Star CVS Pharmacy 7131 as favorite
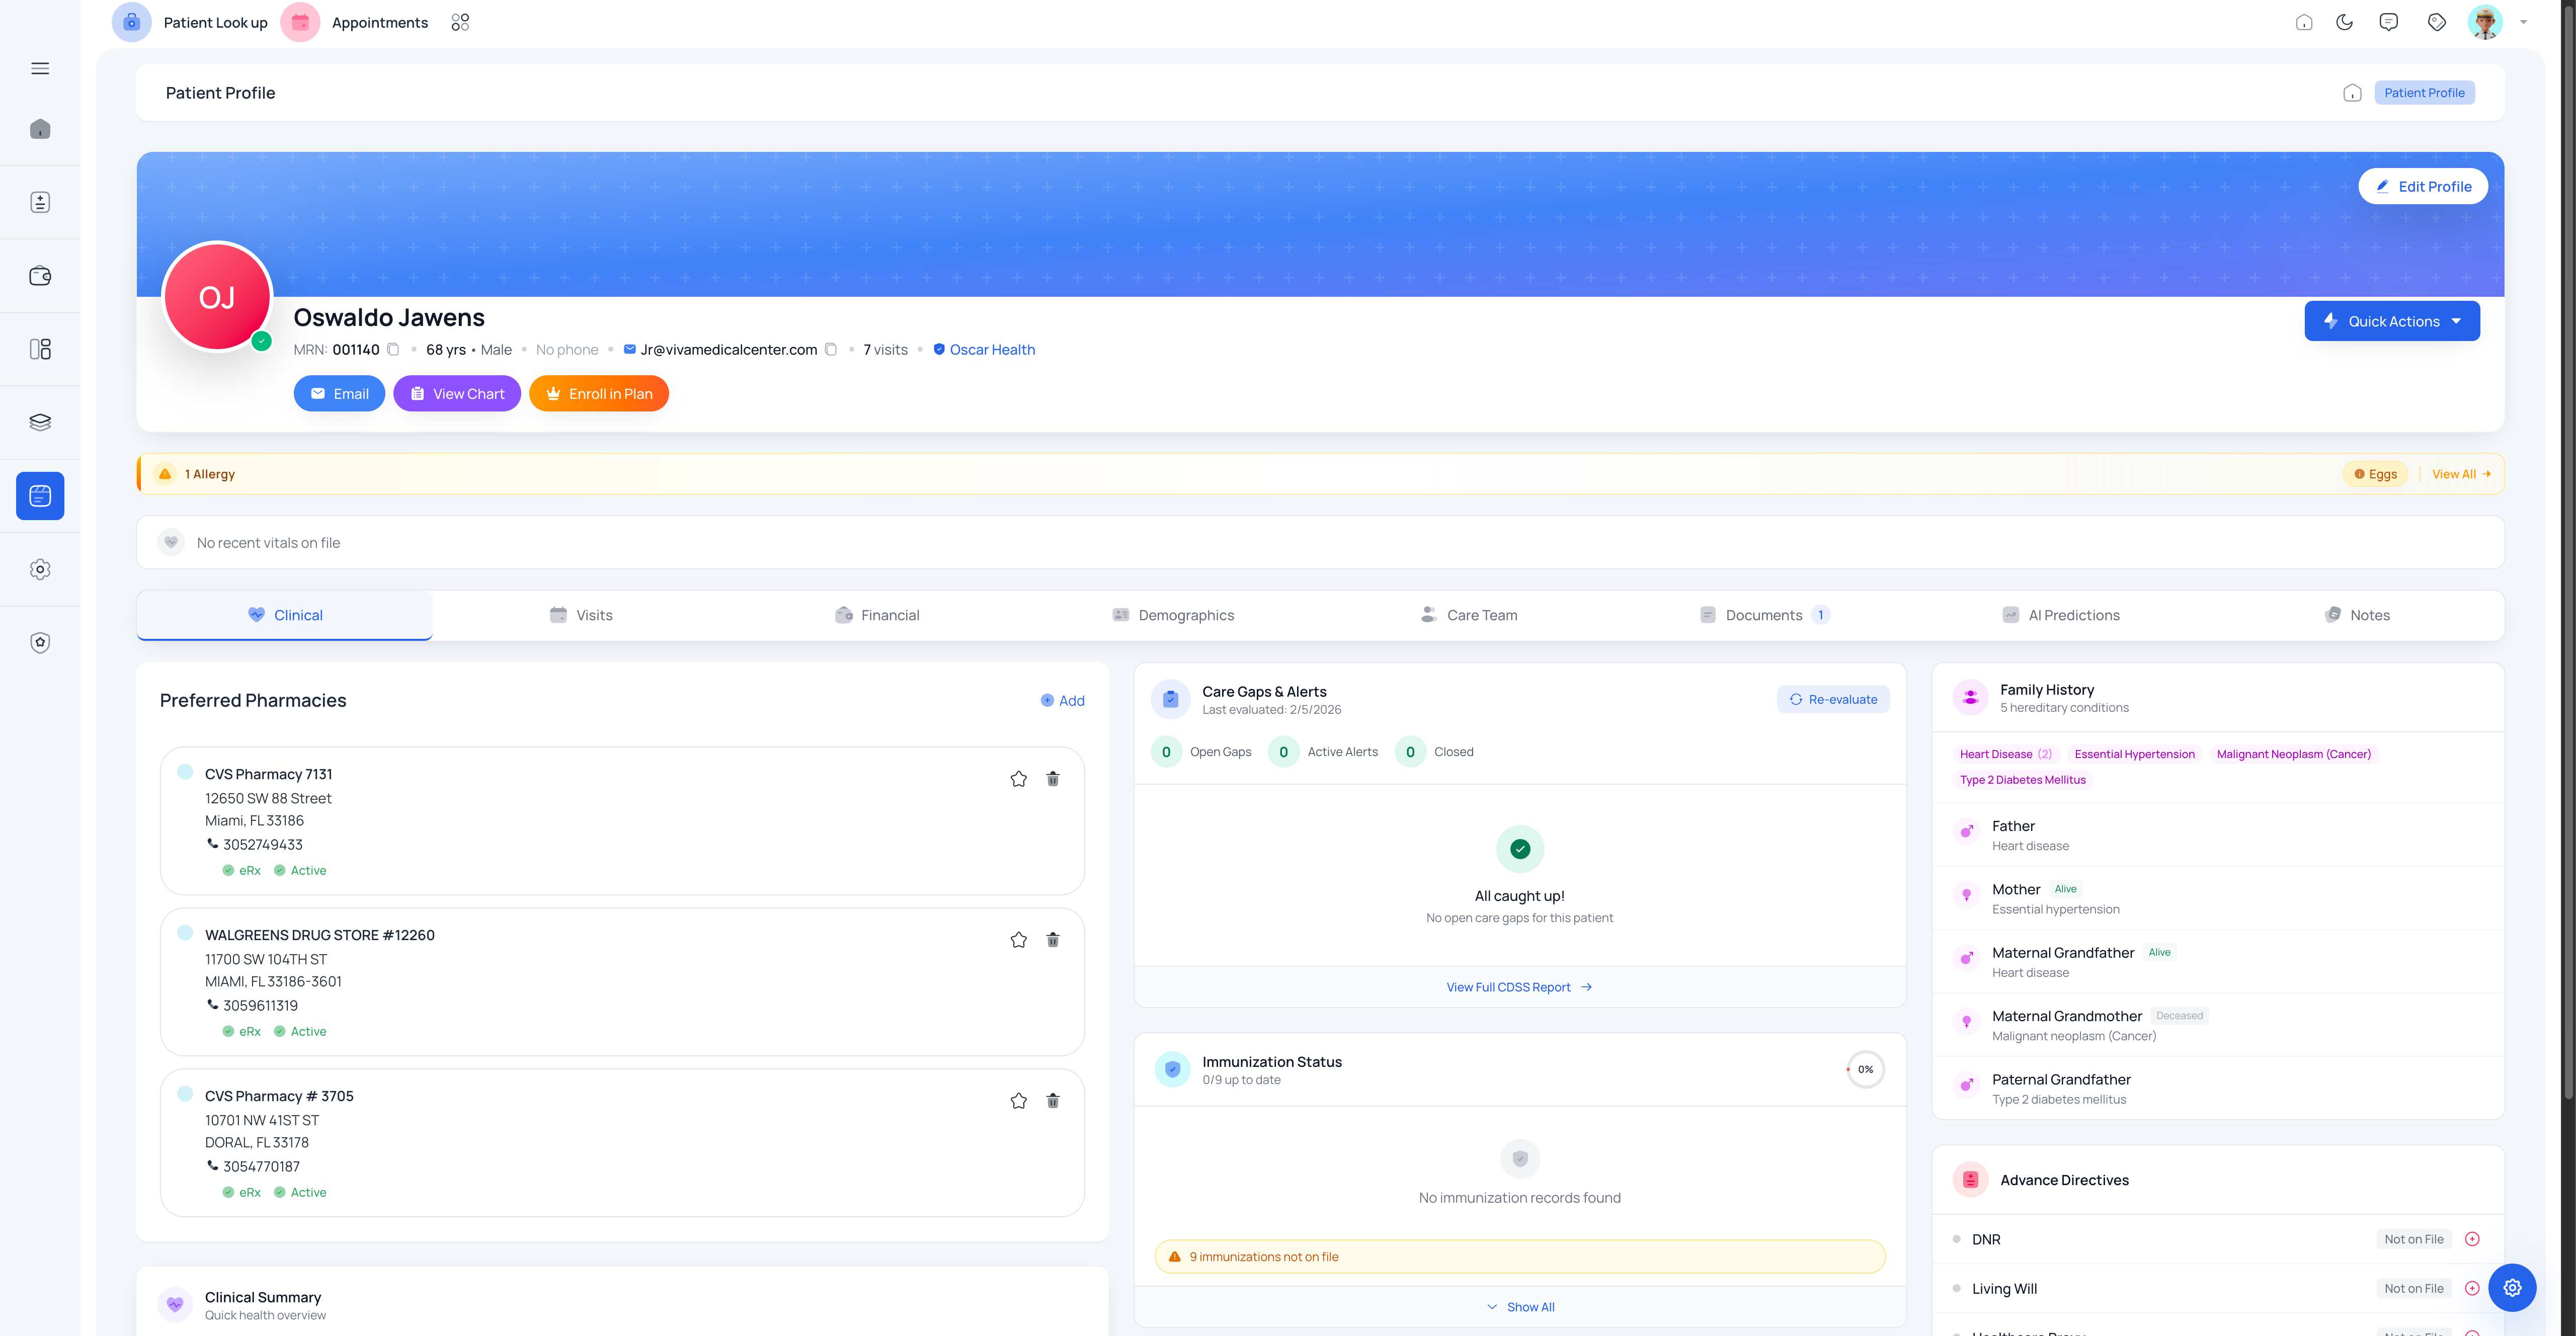 click(1018, 778)
